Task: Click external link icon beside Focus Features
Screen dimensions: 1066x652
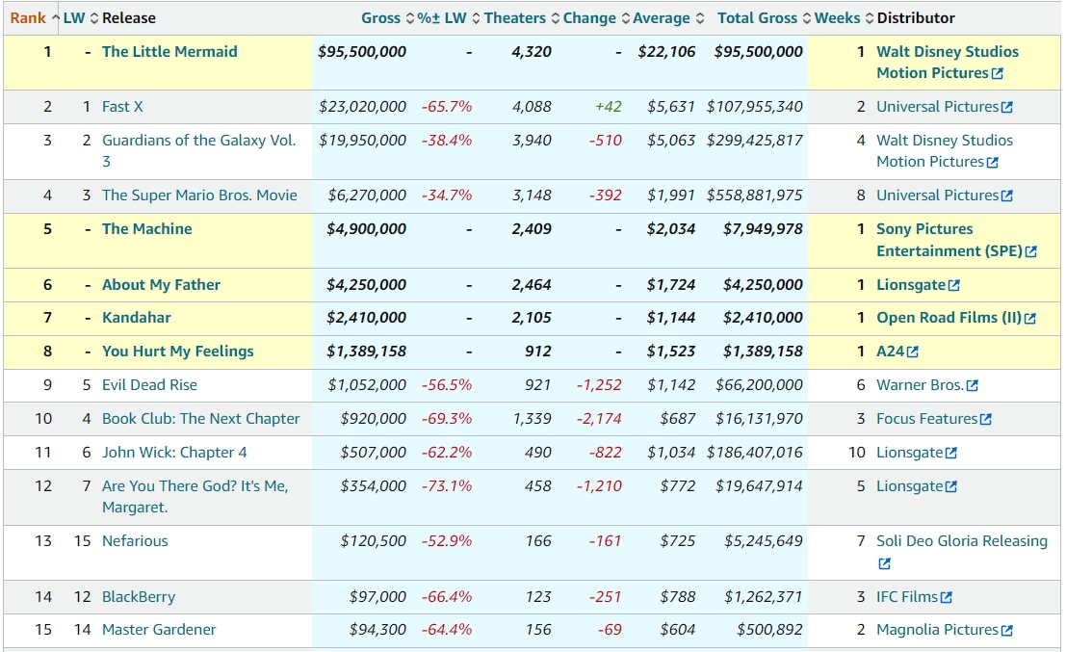Action: (986, 420)
